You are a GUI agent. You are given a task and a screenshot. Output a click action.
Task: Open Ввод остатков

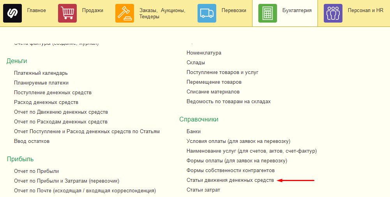(x=32, y=141)
